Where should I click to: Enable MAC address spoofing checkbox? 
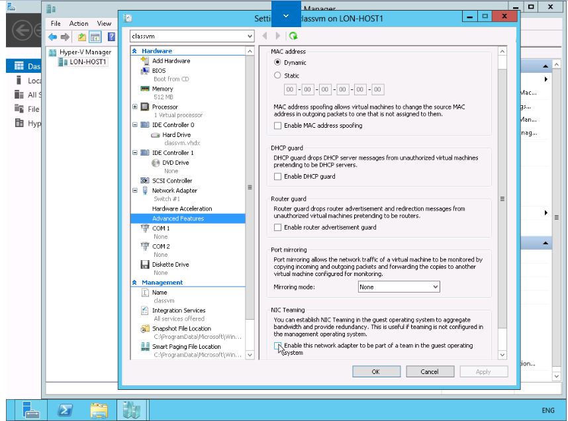pos(278,126)
